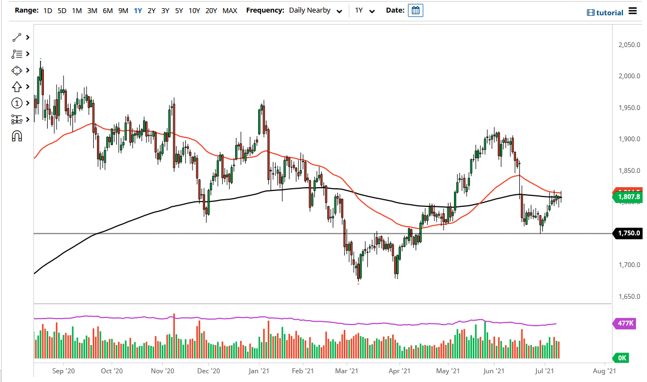The width and height of the screenshot is (647, 382).
Task: Click the 1,807.8 current price label
Action: 628,197
